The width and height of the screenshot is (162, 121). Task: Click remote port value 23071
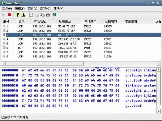point(108,39)
